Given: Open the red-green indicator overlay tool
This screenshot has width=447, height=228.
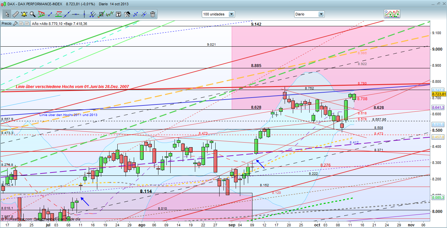Looking at the screenshot, I should pos(59,14).
